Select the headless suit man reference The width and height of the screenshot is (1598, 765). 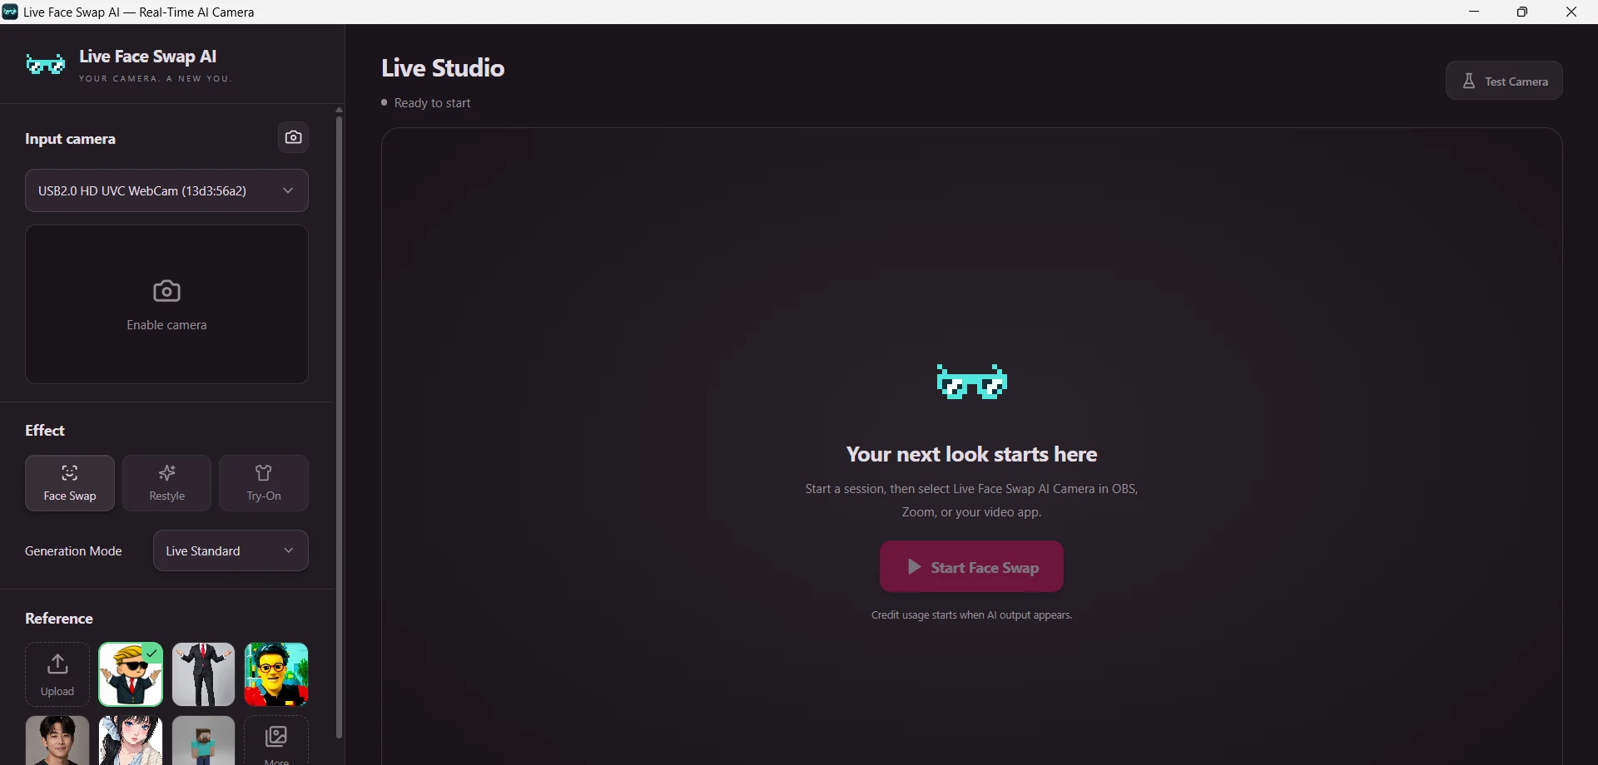coord(204,674)
